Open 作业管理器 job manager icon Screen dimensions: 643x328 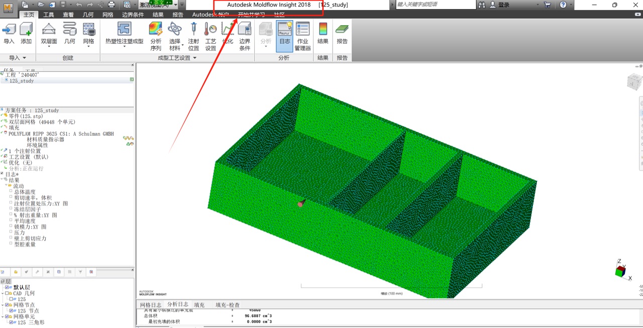point(303,29)
